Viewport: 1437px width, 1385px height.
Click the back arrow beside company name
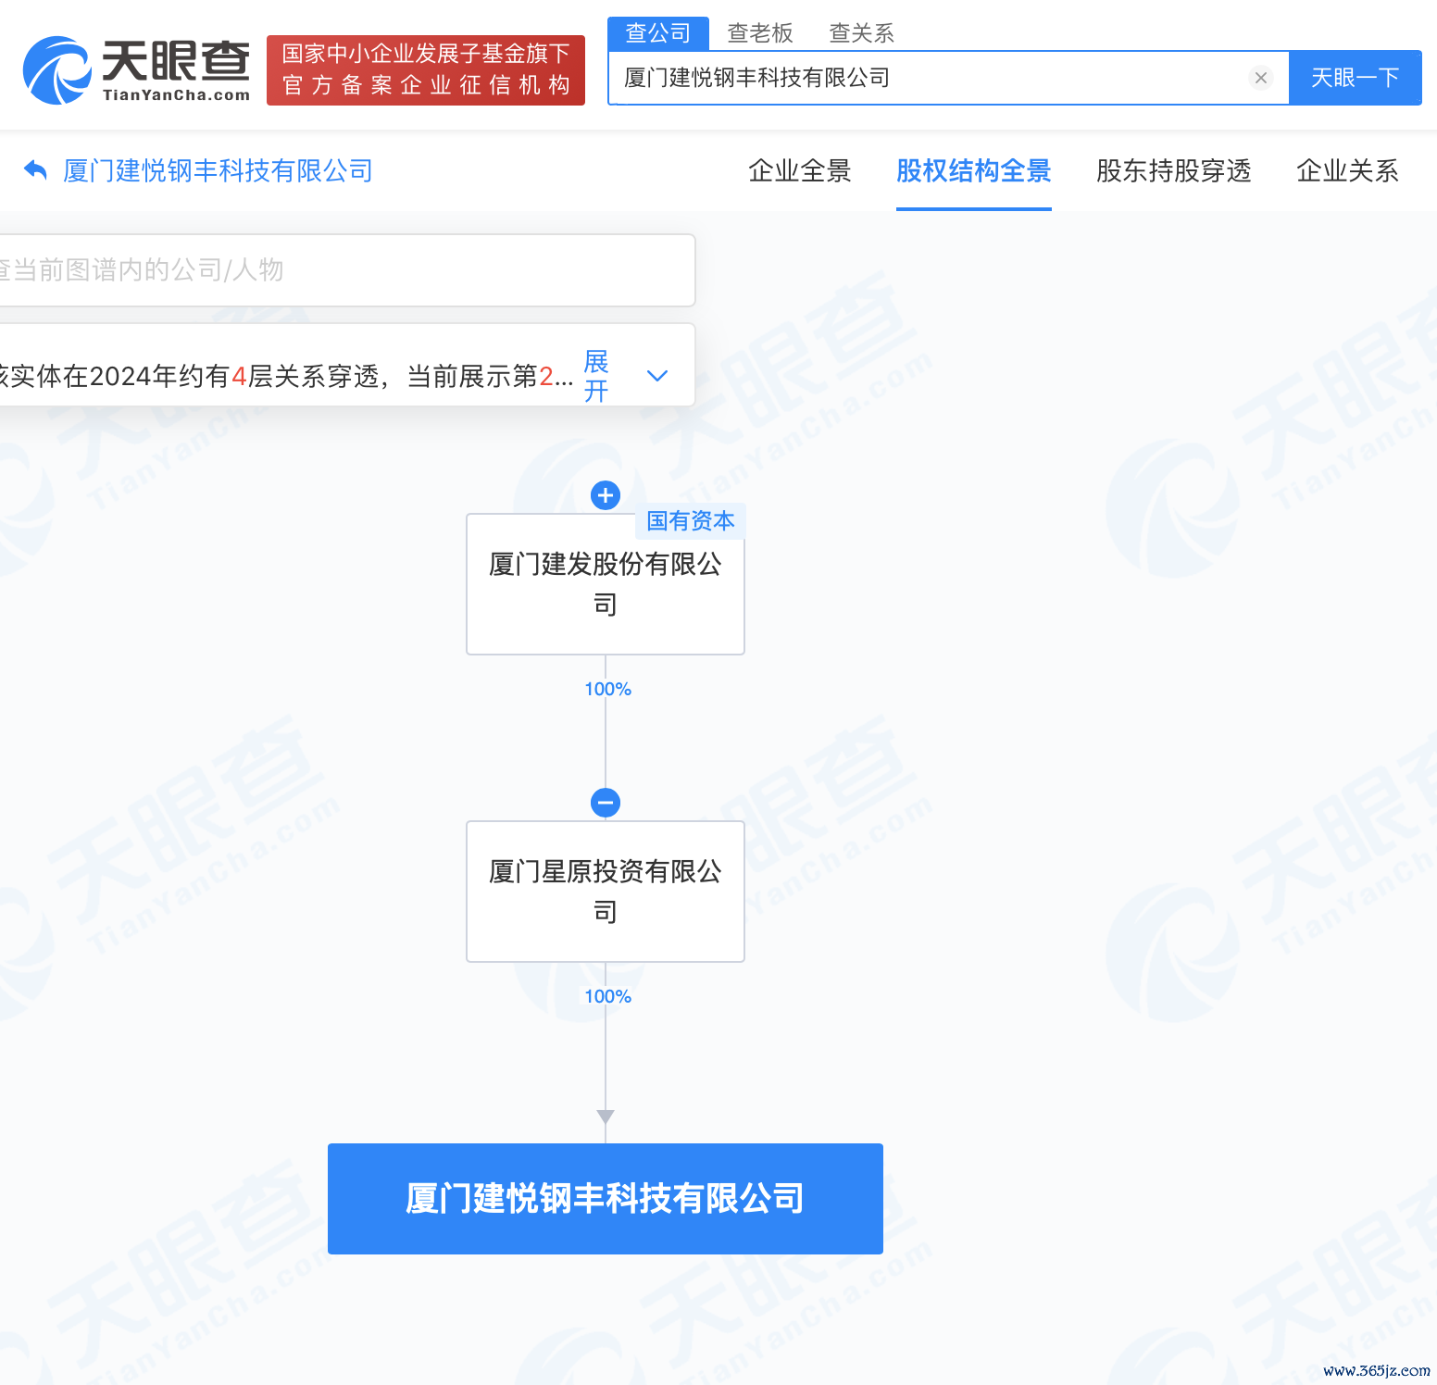click(x=34, y=169)
